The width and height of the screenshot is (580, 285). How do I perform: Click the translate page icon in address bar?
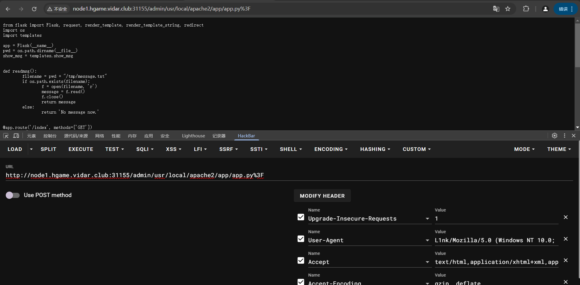(x=496, y=9)
